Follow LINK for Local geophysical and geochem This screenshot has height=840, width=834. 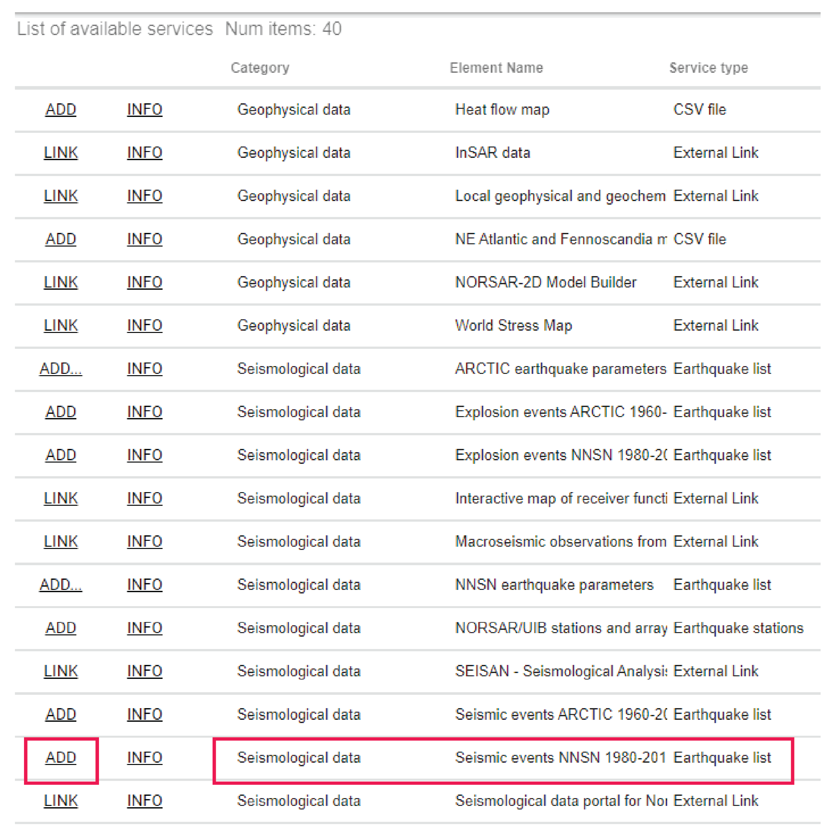click(x=61, y=196)
